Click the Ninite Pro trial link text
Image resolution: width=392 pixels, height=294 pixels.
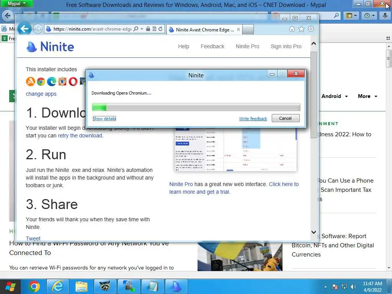click(234, 188)
